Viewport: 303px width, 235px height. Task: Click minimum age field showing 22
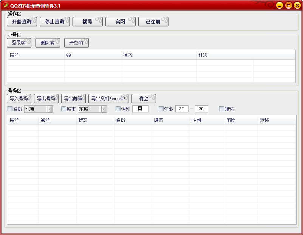182,109
